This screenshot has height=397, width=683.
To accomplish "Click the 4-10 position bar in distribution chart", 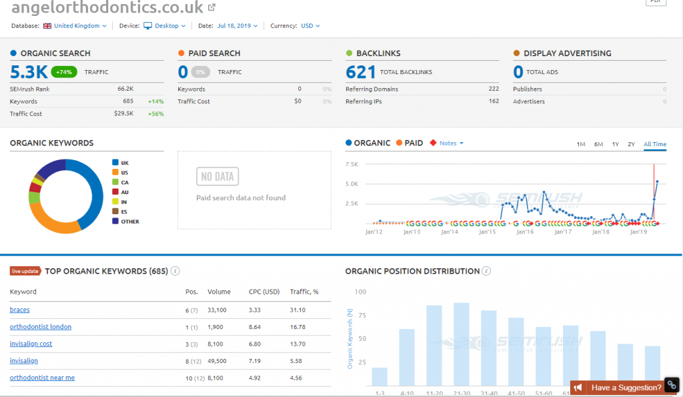I will coord(407,358).
